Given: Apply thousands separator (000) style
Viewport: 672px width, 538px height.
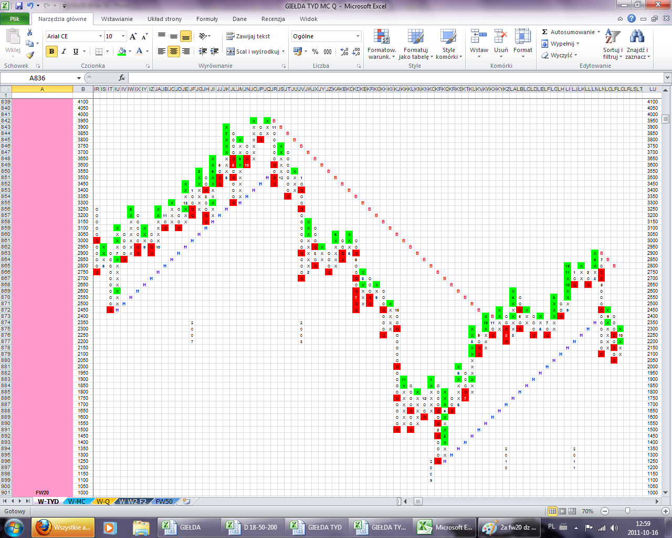Looking at the screenshot, I should (x=328, y=51).
